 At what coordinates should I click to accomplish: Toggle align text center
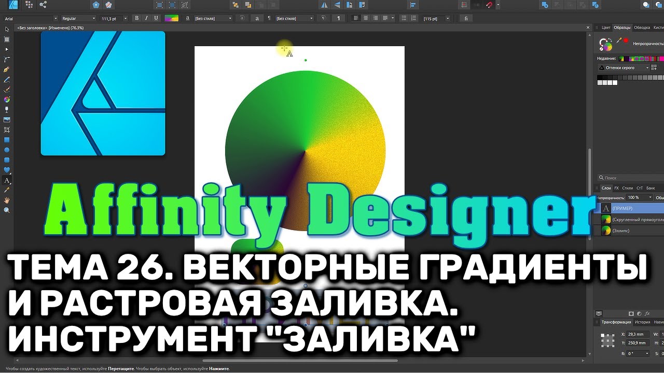coord(366,18)
